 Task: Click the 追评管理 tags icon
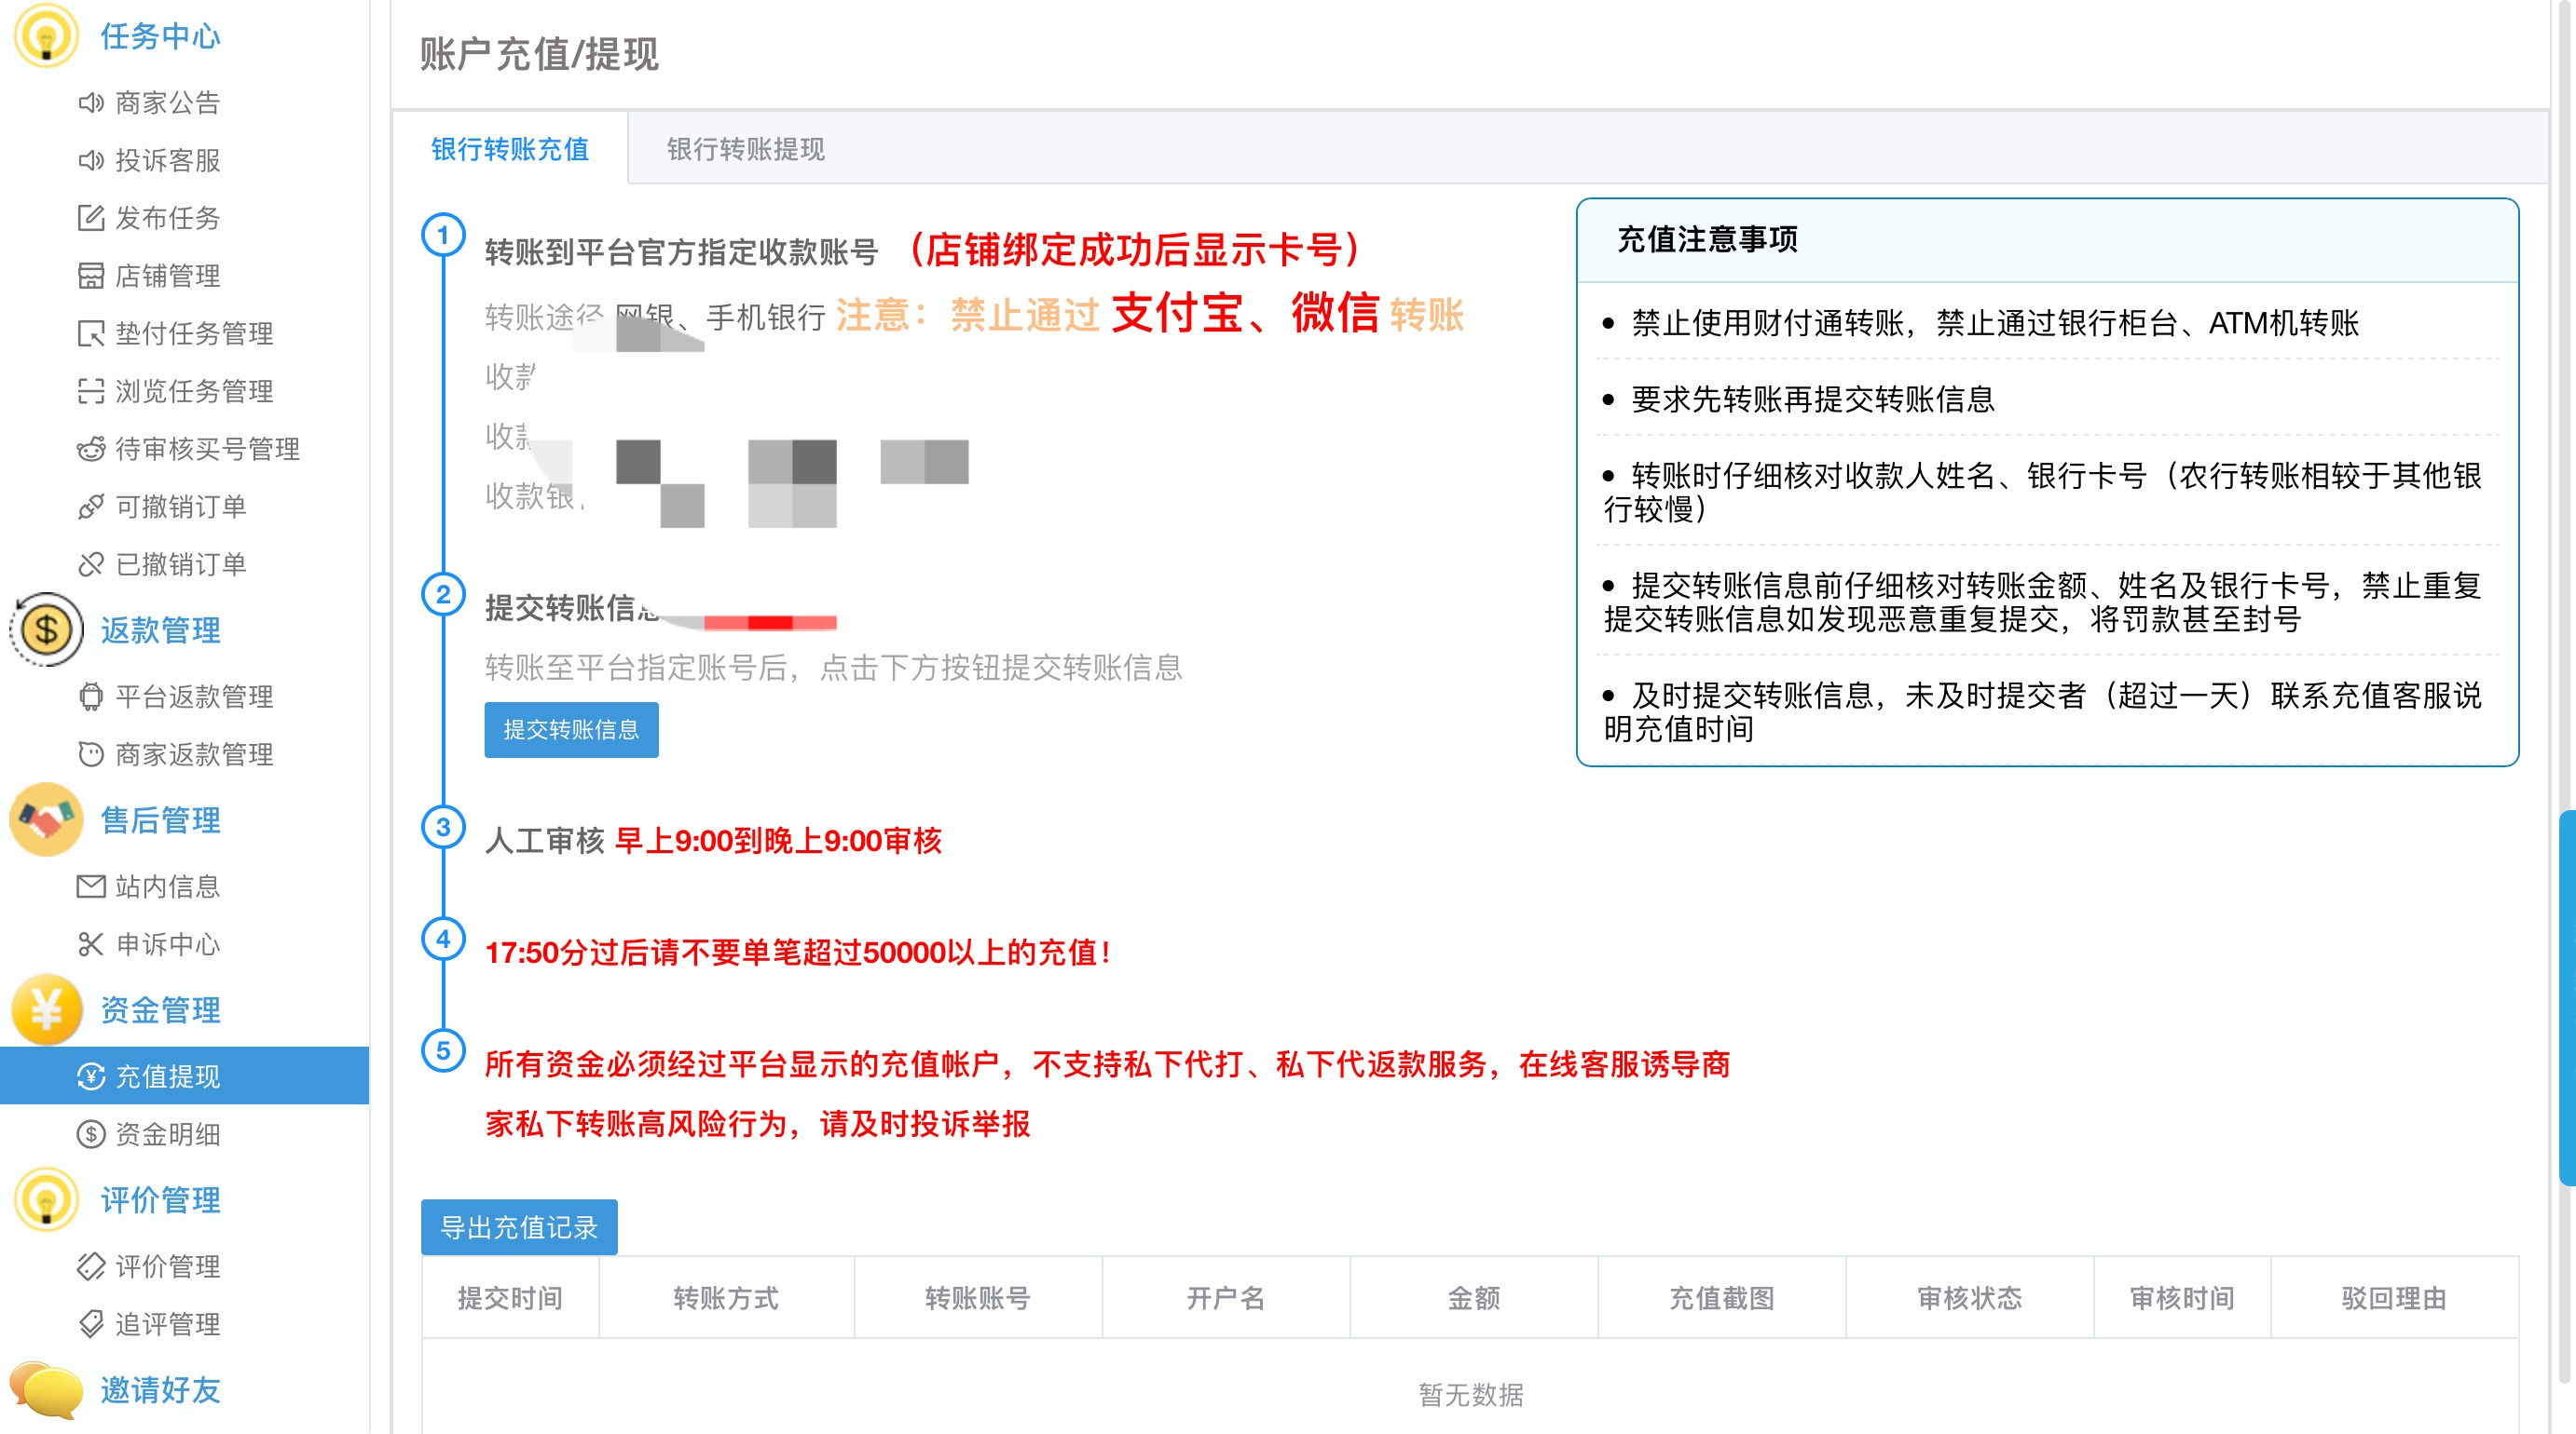pyautogui.click(x=91, y=1324)
